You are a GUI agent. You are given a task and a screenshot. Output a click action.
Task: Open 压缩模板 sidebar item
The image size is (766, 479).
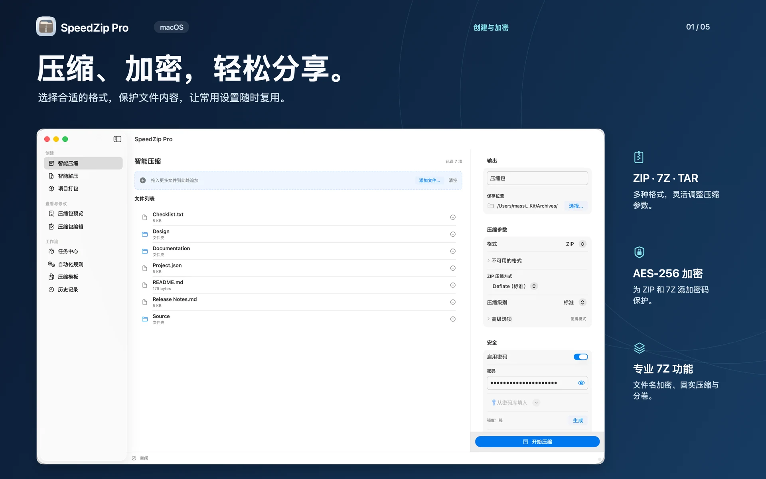83,277
